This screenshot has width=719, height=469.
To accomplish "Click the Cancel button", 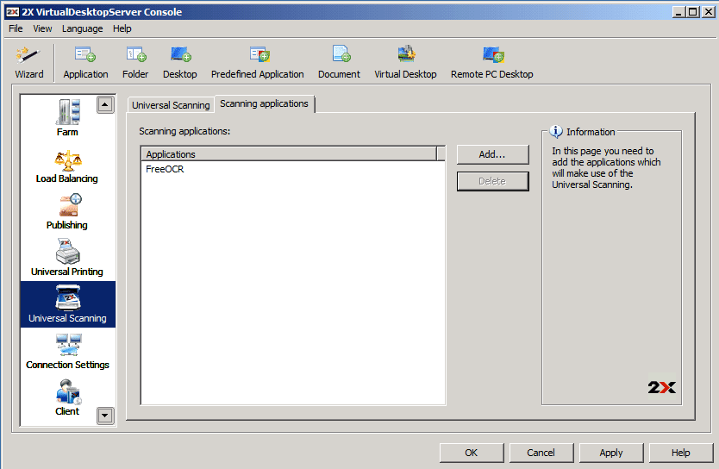I will pos(541,453).
